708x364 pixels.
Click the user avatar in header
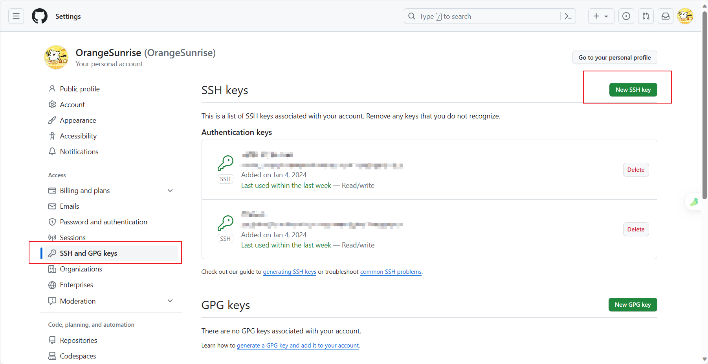coord(685,16)
